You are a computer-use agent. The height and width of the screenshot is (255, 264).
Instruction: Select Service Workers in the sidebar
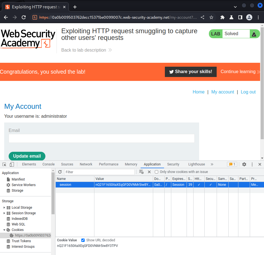tap(23, 185)
